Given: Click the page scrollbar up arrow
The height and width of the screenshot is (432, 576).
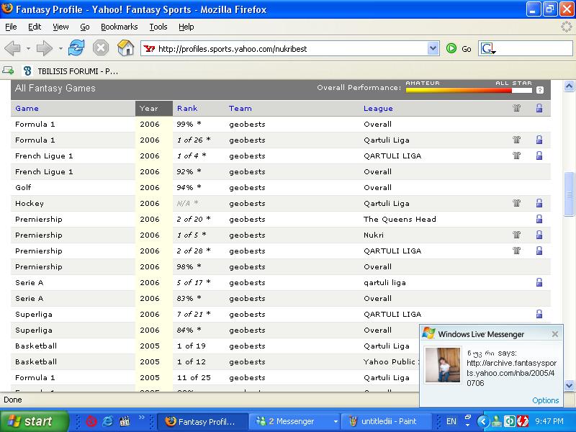Looking at the screenshot, I should pyautogui.click(x=569, y=86).
